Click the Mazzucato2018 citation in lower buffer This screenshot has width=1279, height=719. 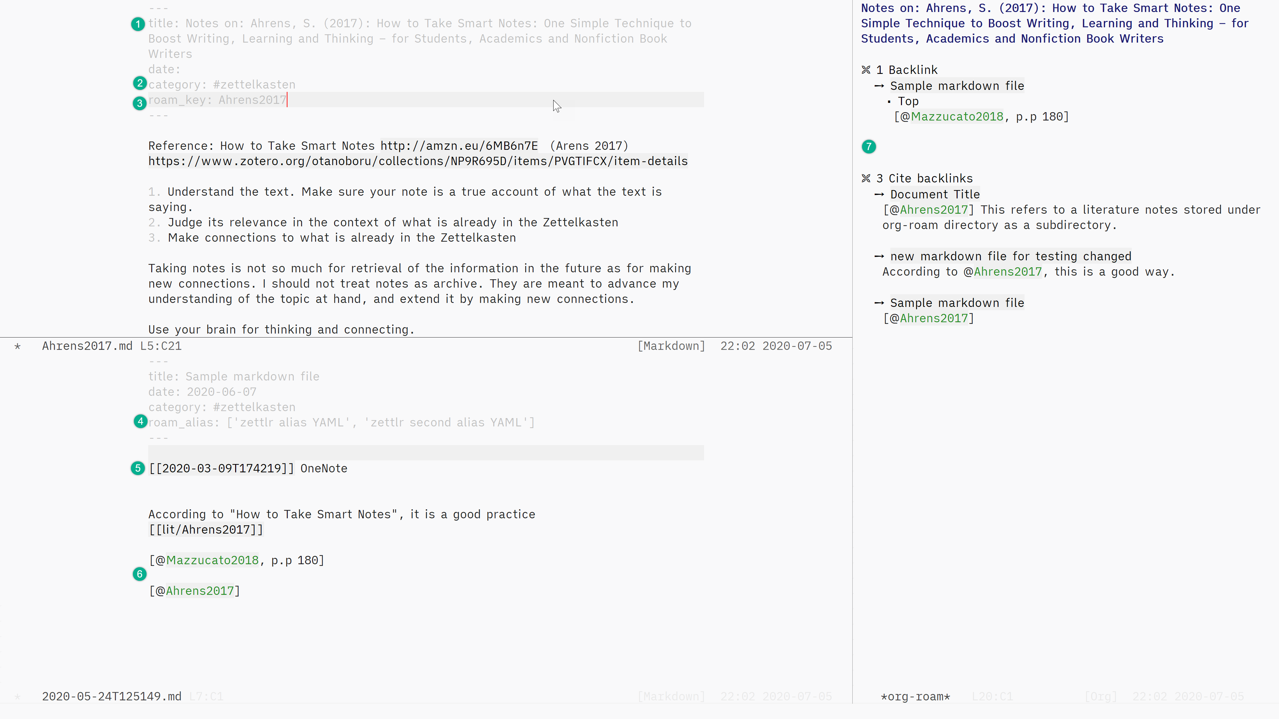[212, 560]
